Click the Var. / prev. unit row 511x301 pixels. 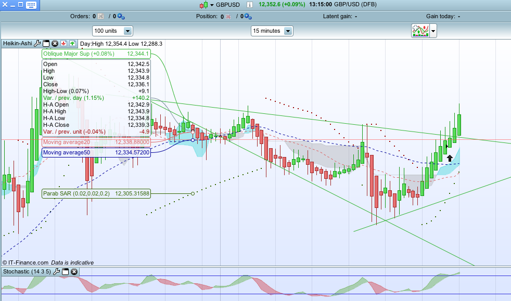[96, 132]
